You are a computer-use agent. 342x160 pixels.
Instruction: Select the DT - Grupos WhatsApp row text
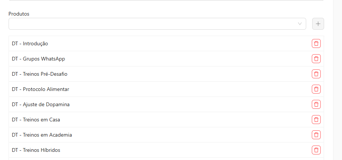(38, 59)
